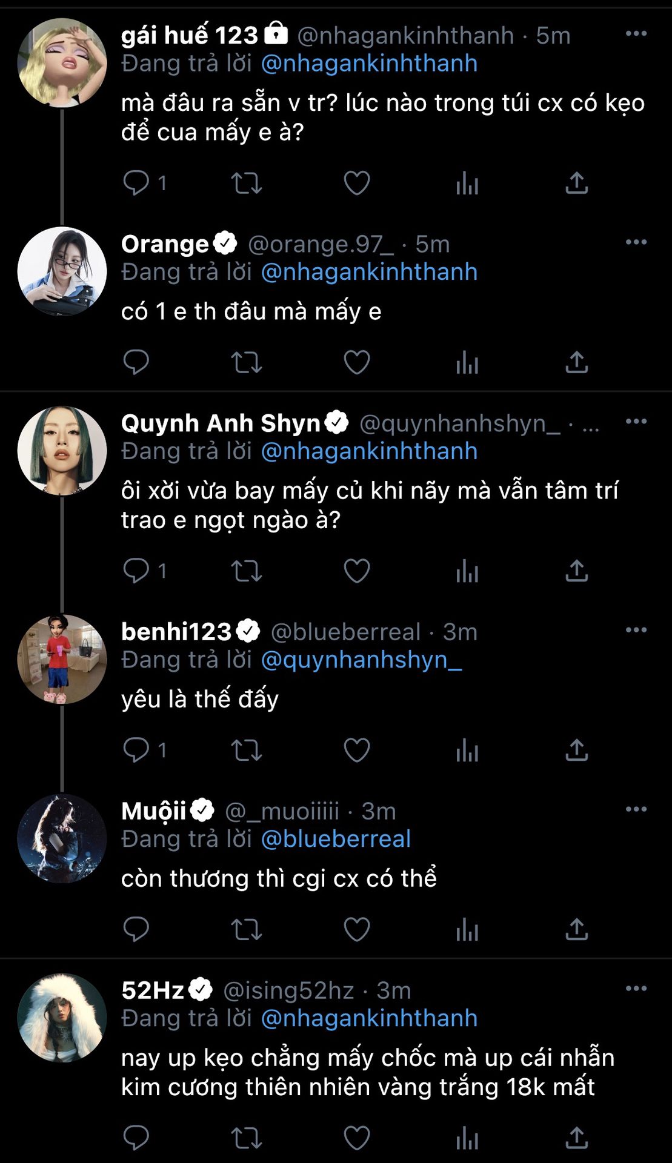Retweet gái huế 123's tweet
Screen dimensions: 672x1163
(247, 182)
